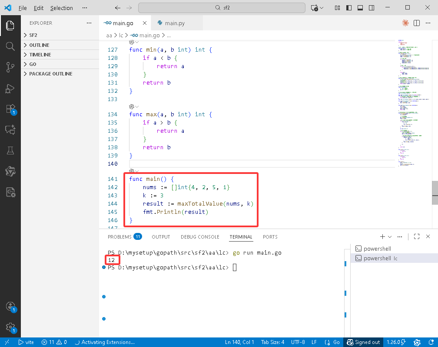
Task: Open the Explorer view in activity bar
Action: click(10, 26)
